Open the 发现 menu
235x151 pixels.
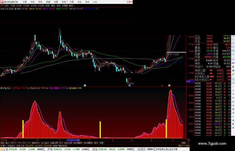(x=64, y=2)
